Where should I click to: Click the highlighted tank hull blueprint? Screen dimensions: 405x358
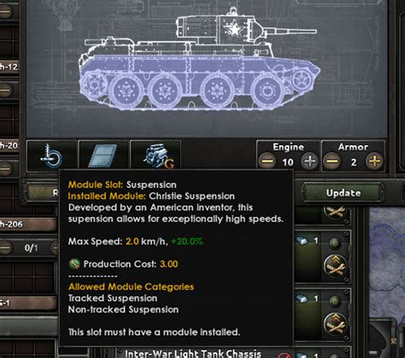pos(199,83)
